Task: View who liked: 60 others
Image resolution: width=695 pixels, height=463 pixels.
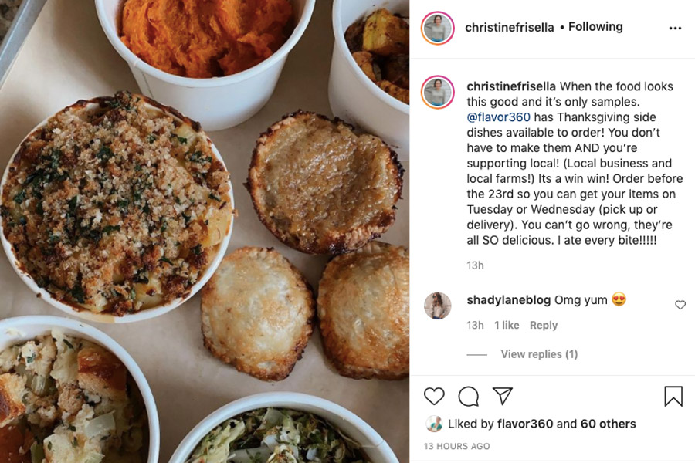Action: [x=609, y=424]
